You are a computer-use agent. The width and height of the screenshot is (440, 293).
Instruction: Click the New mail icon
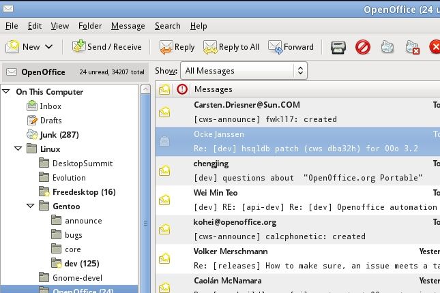[12, 46]
